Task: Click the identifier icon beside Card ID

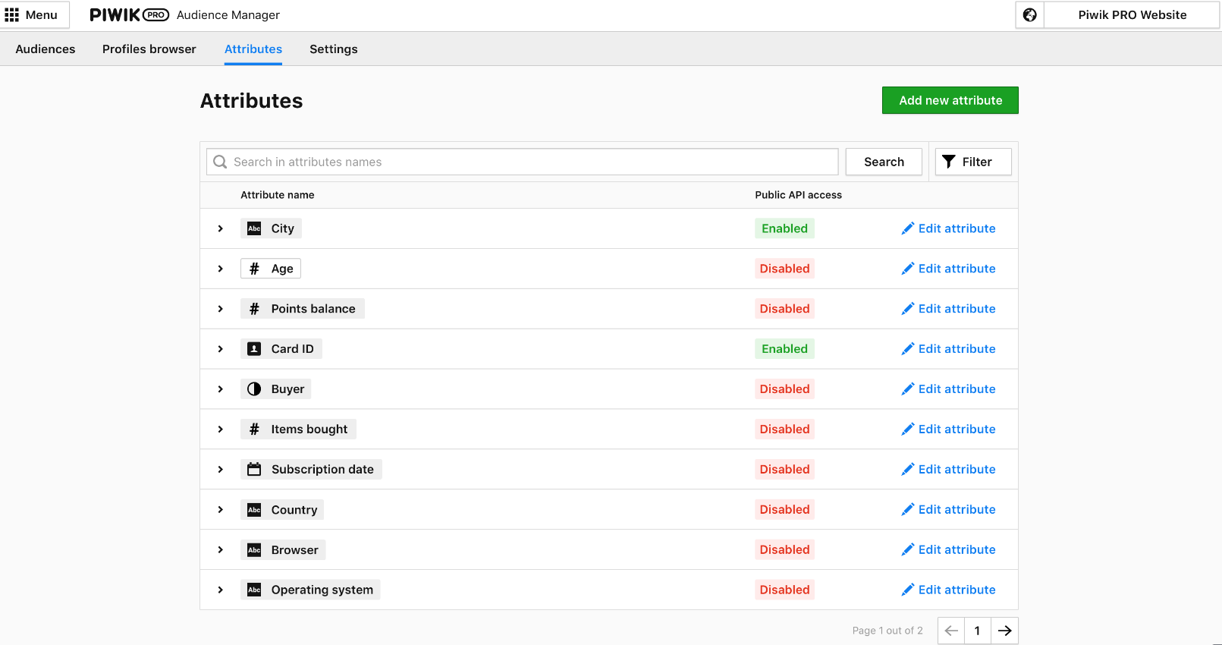Action: point(254,349)
